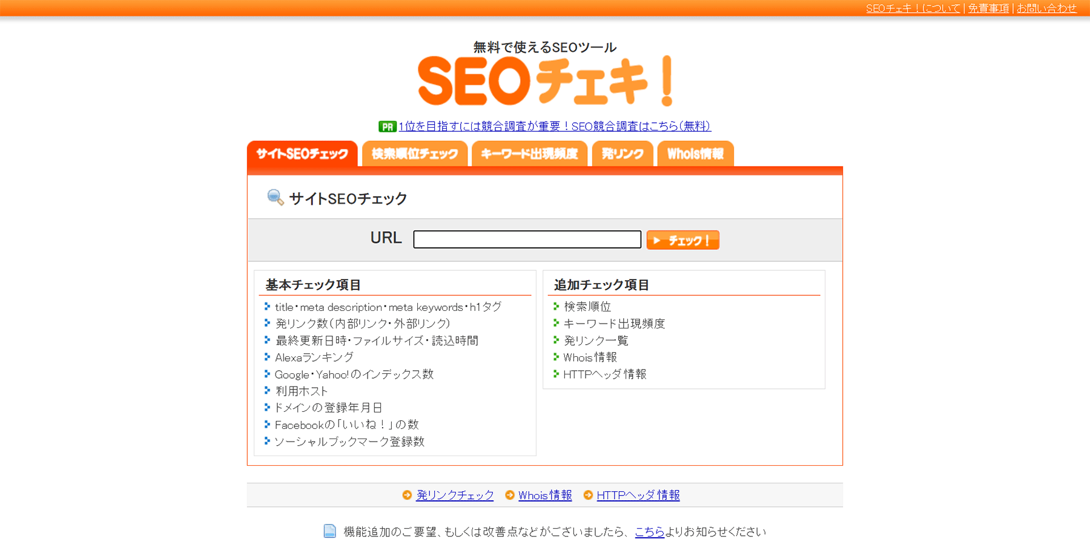Click the こちら feedback link
This screenshot has height=548, width=1090.
click(649, 532)
